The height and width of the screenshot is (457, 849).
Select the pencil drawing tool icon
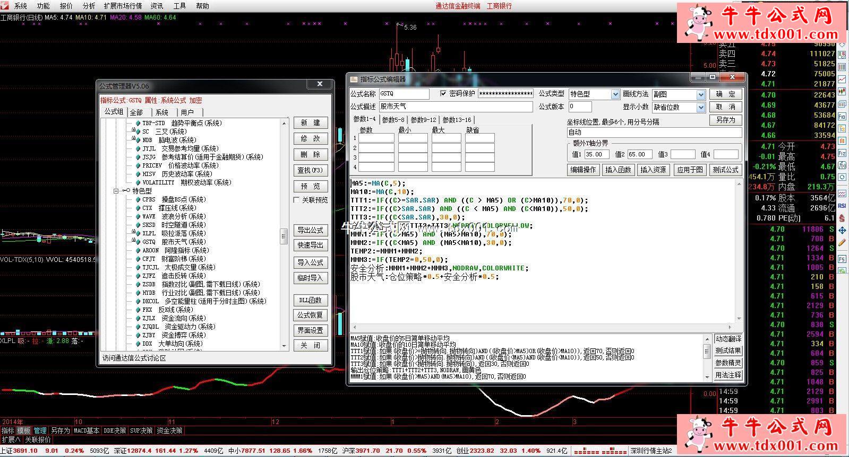(x=842, y=242)
